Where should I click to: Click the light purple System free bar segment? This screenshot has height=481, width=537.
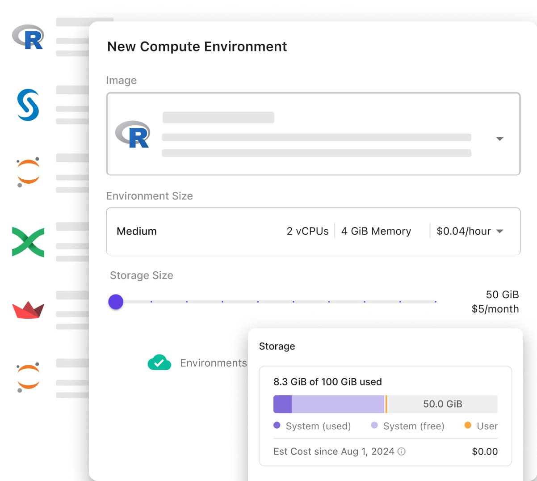point(338,404)
